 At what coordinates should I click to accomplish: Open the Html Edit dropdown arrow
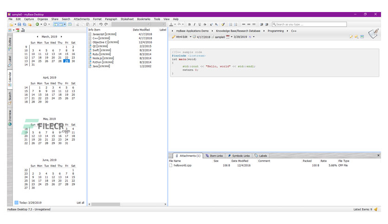(191, 37)
